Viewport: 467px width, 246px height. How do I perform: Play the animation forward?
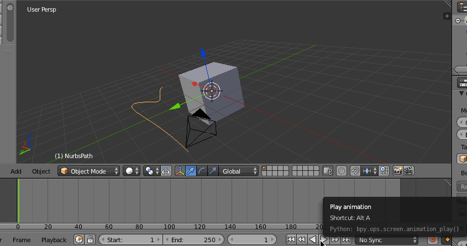click(x=324, y=239)
